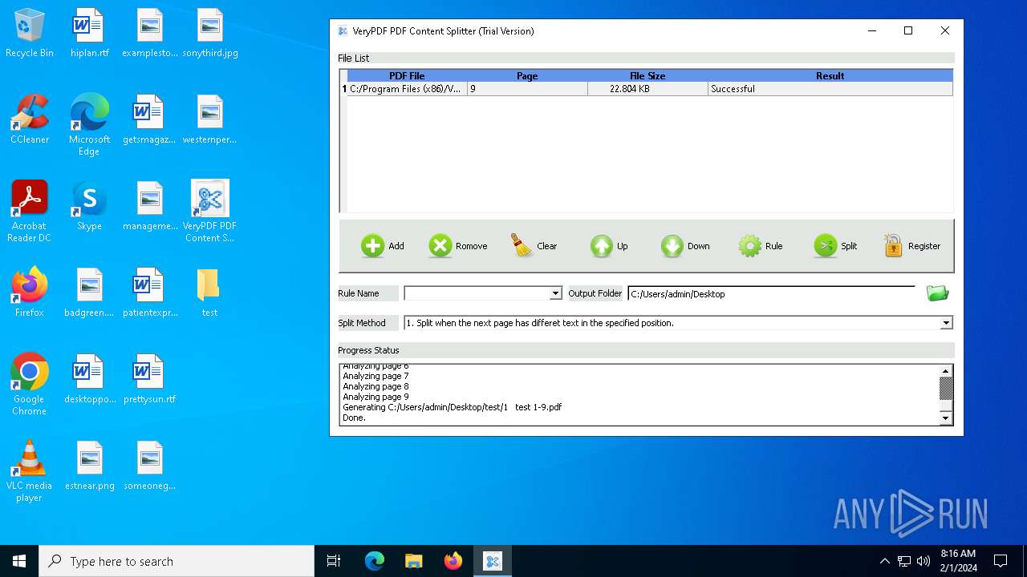Start the Split operation
1027x577 pixels.
(x=835, y=246)
